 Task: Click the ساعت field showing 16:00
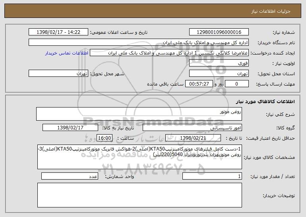[x=105, y=138]
